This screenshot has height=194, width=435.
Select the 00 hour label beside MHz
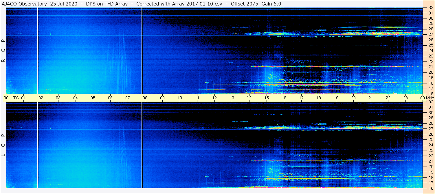coord(423,98)
